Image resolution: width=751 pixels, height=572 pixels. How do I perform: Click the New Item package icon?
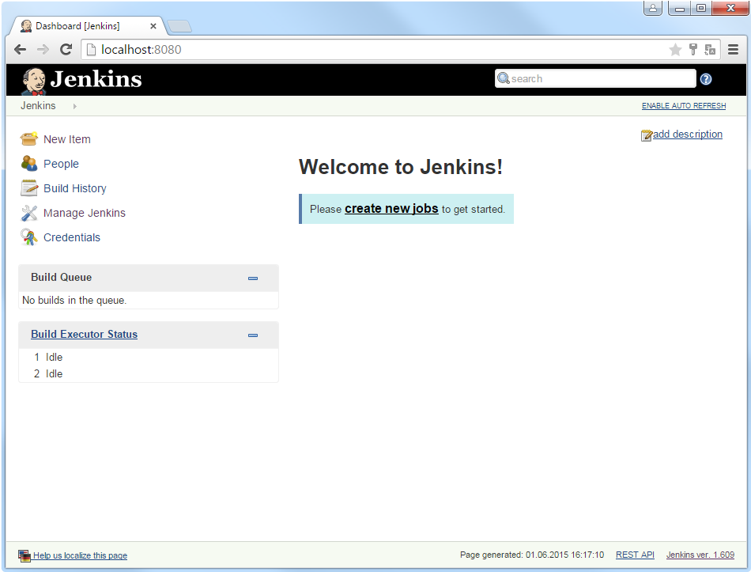pyautogui.click(x=28, y=139)
